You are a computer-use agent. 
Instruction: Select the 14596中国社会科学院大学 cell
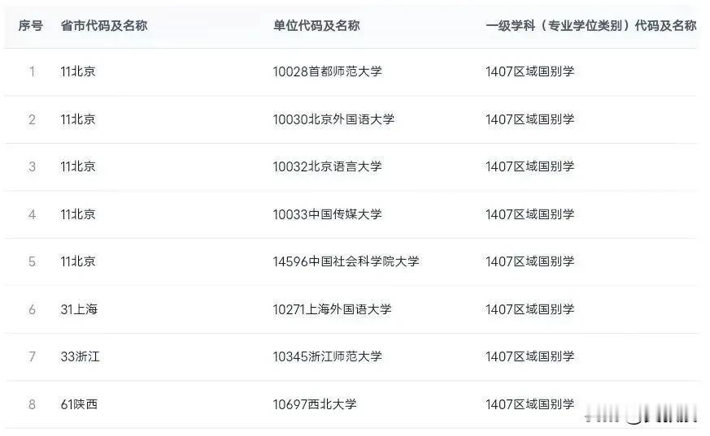tap(346, 261)
